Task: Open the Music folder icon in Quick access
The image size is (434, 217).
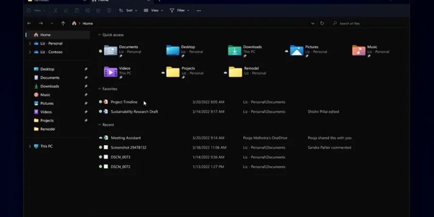Action: pos(359,51)
